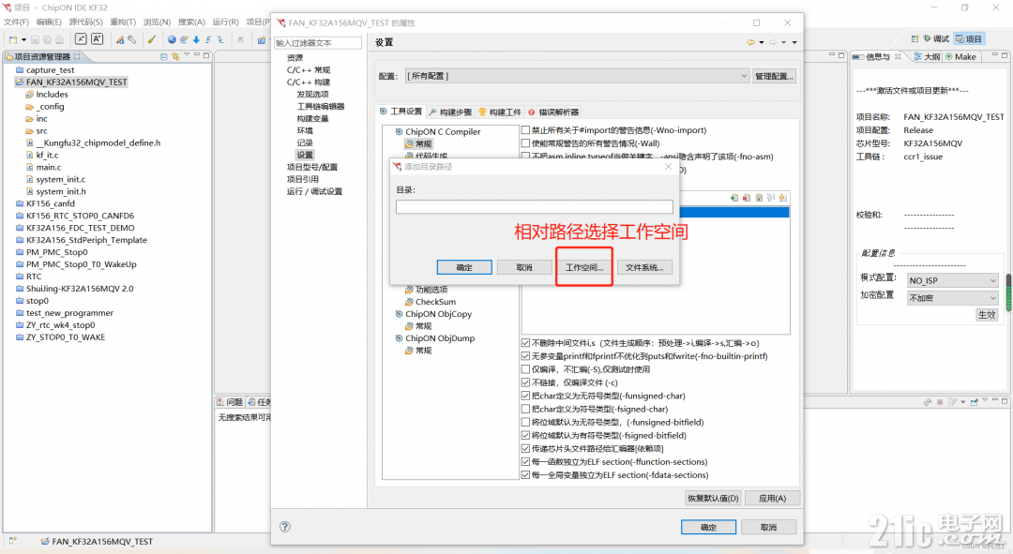Switch to the 错误解析器 tab

pos(553,112)
